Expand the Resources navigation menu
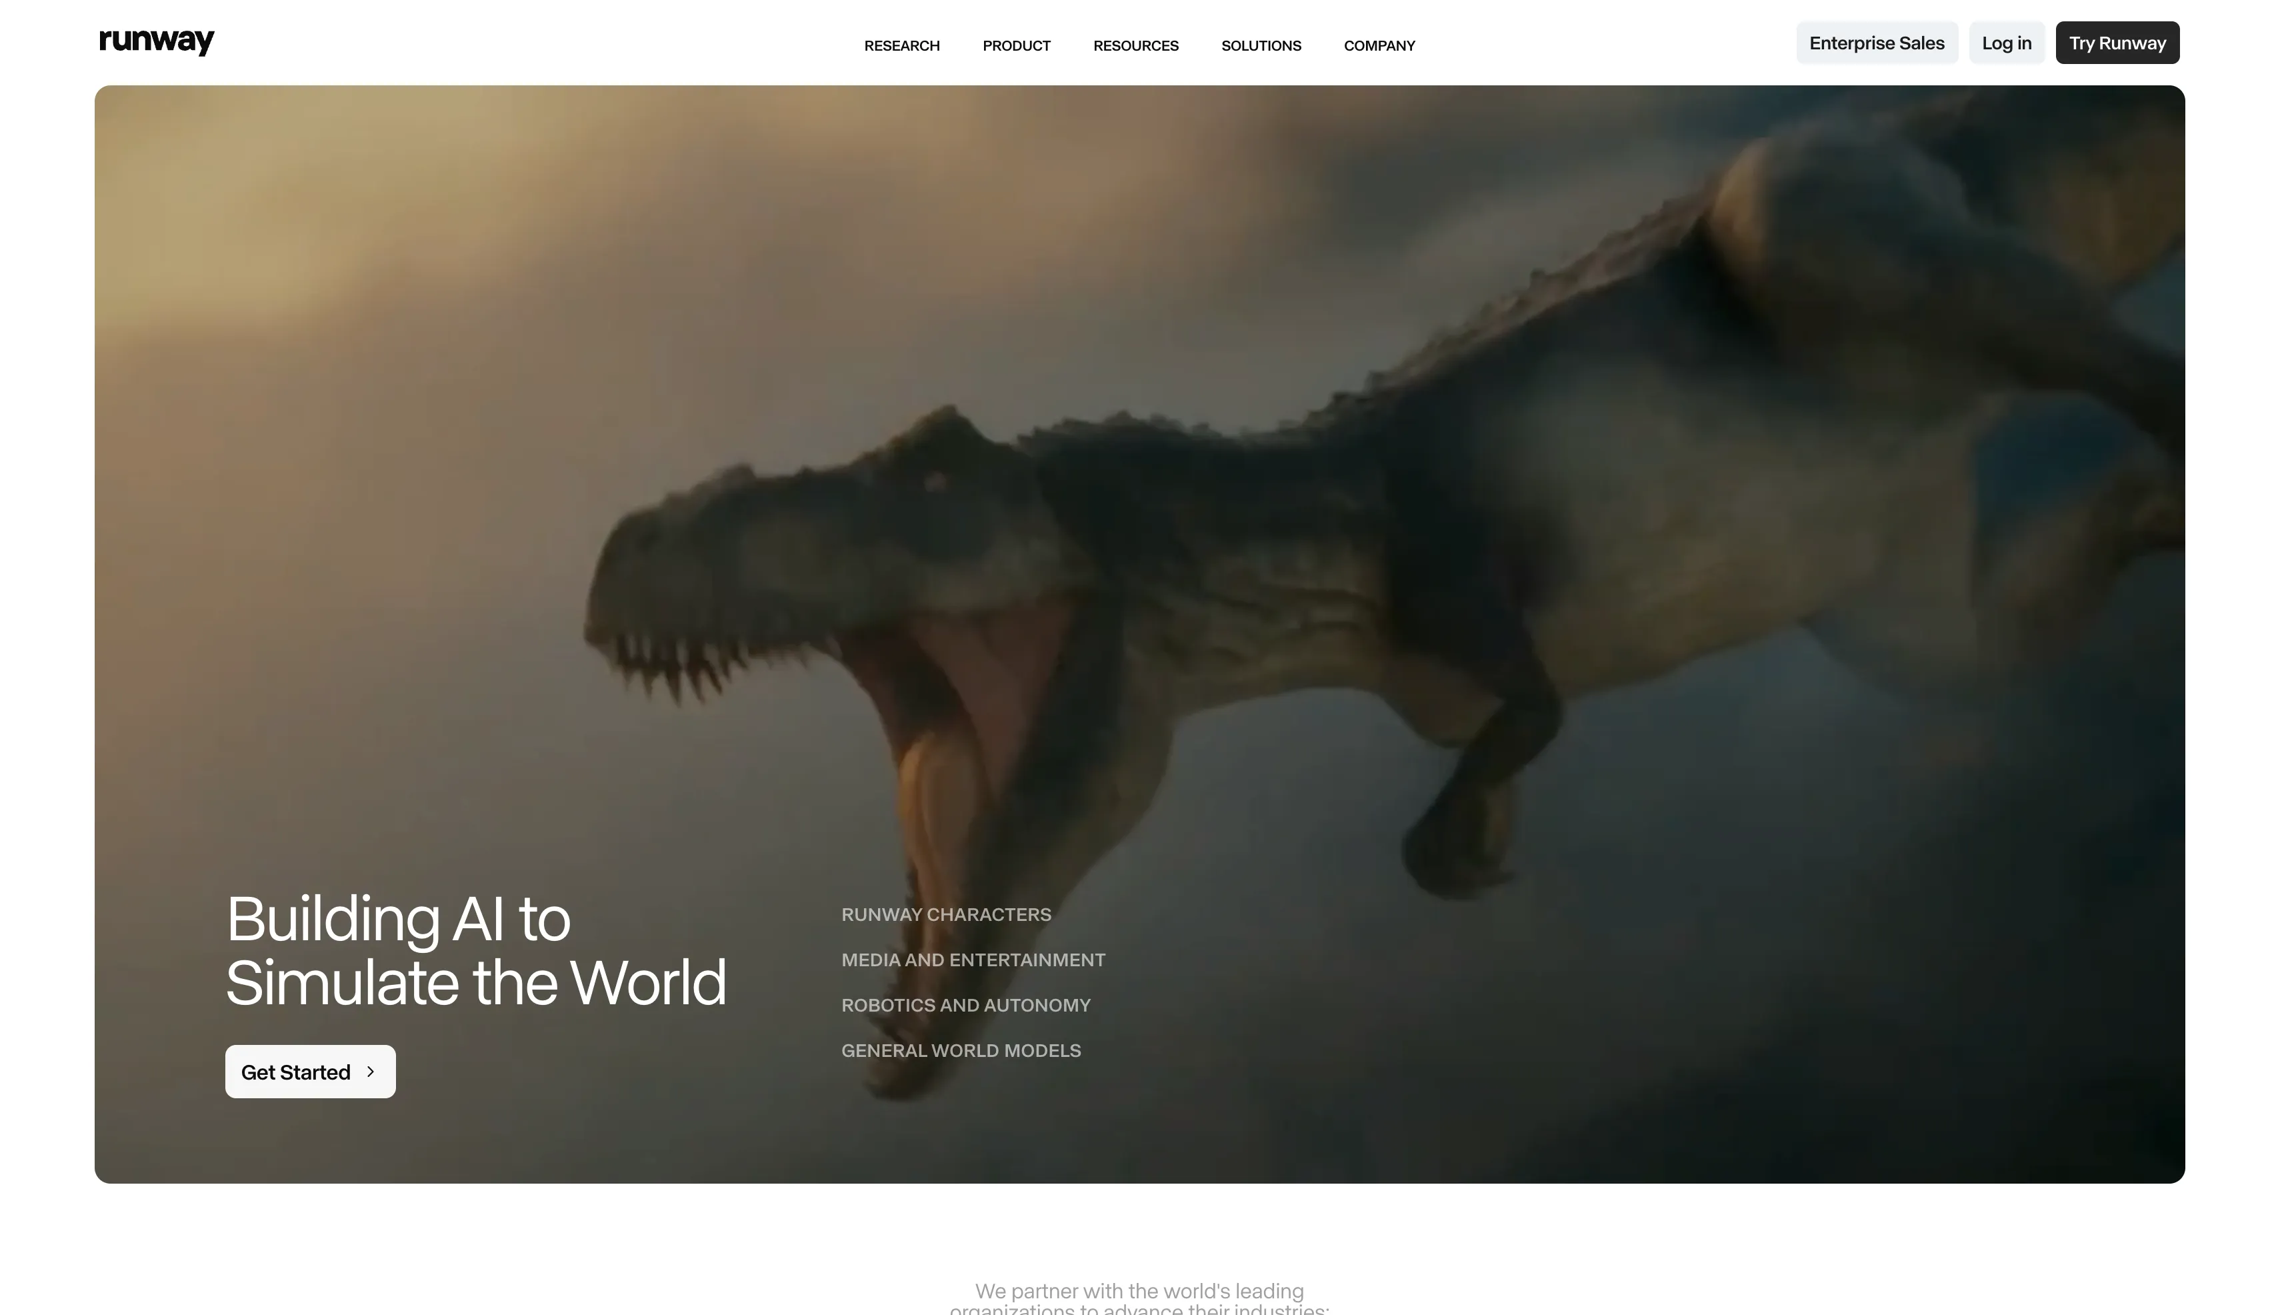The image size is (2280, 1315). [1135, 45]
